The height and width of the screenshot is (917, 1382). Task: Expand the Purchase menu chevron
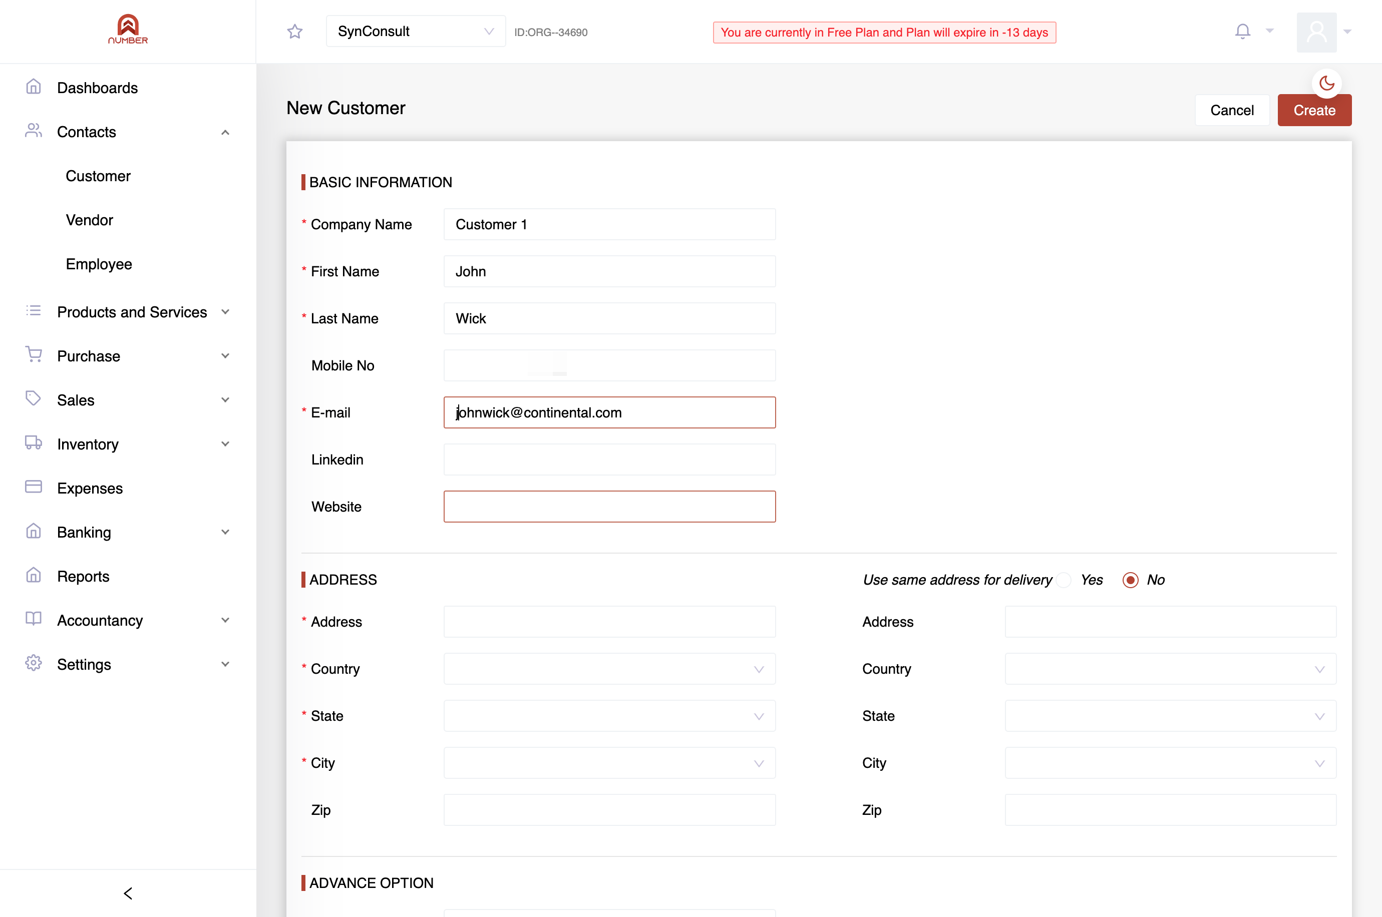[x=225, y=355]
